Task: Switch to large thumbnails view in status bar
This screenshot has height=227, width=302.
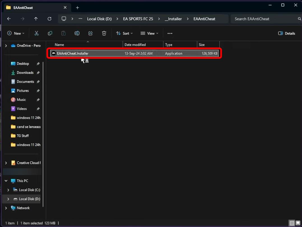Action: 298,223
